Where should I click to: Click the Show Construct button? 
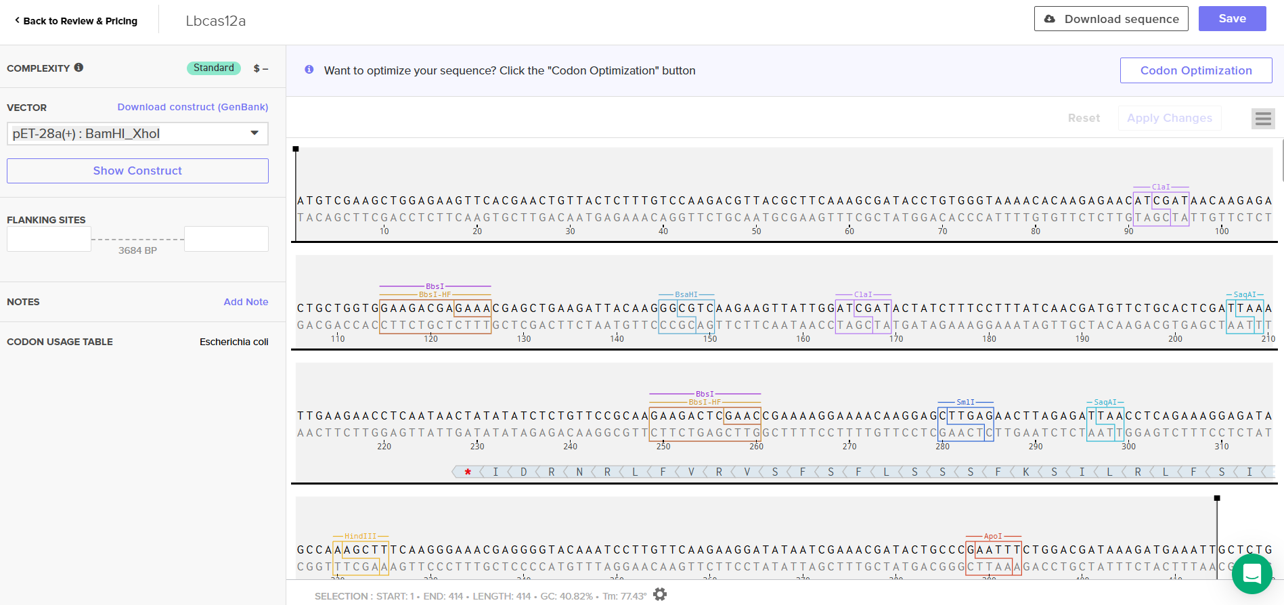tap(137, 171)
